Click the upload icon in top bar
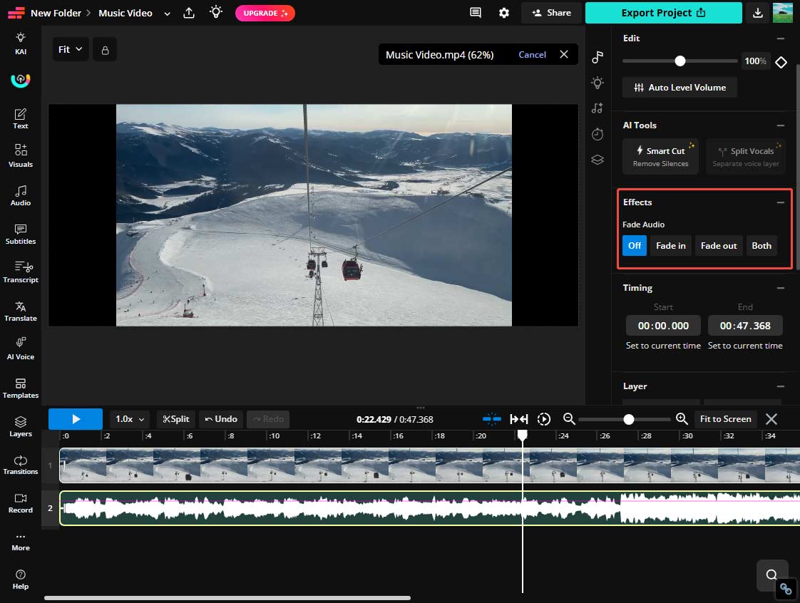The width and height of the screenshot is (800, 603). tap(189, 13)
